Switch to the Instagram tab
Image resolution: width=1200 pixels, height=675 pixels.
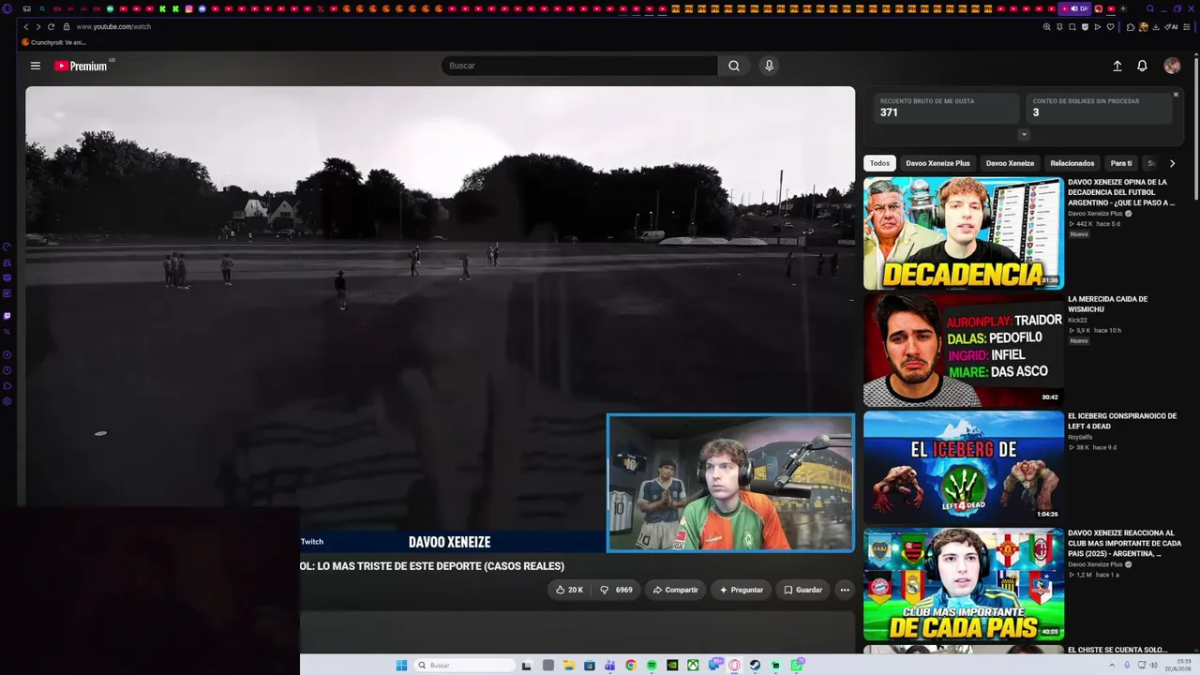click(188, 8)
